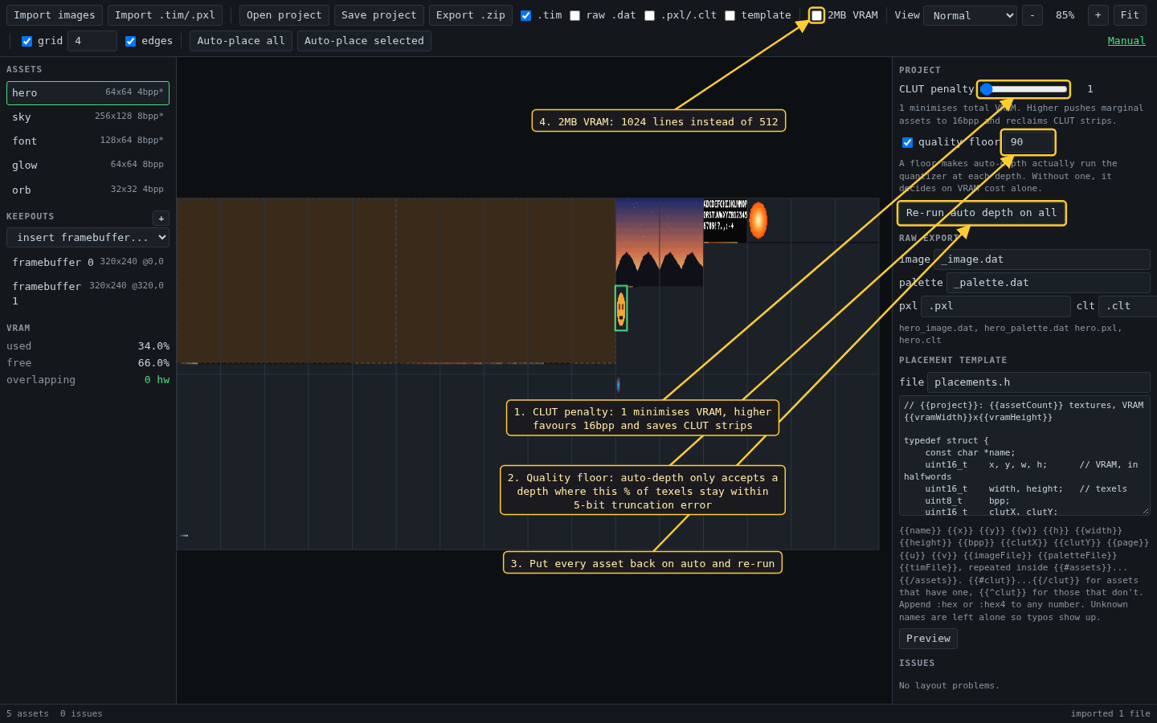Image resolution: width=1157 pixels, height=723 pixels.
Task: Click the placements.h file name field
Action: point(1039,382)
